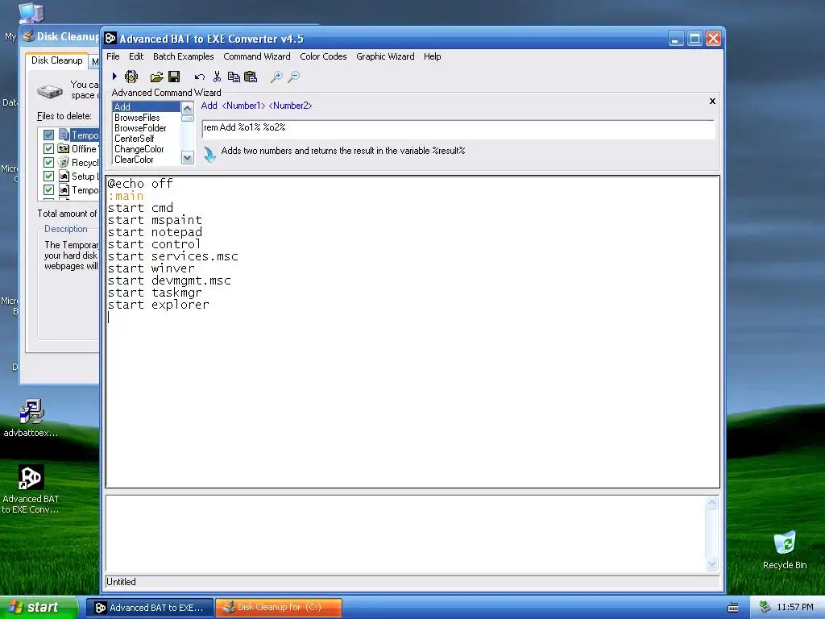
Task: Select BrowseFolder in the command list
Action: (147, 128)
